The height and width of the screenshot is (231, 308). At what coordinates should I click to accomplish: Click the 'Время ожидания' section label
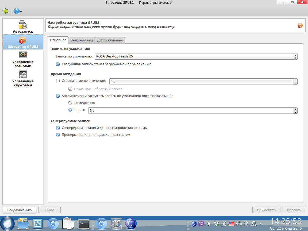point(66,74)
